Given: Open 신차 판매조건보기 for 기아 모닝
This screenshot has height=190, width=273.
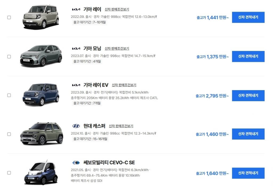Looking at the screenshot, I should [x=117, y=49].
